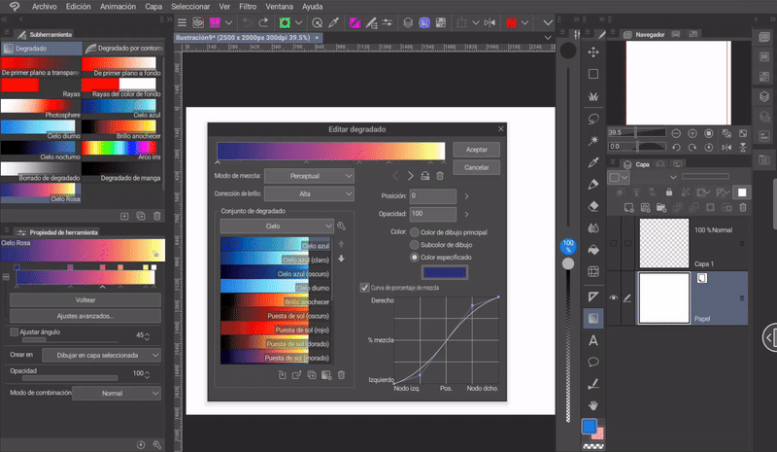Choose 'Color de dibujo principal' radio option
This screenshot has width=777, height=452.
pyautogui.click(x=416, y=233)
